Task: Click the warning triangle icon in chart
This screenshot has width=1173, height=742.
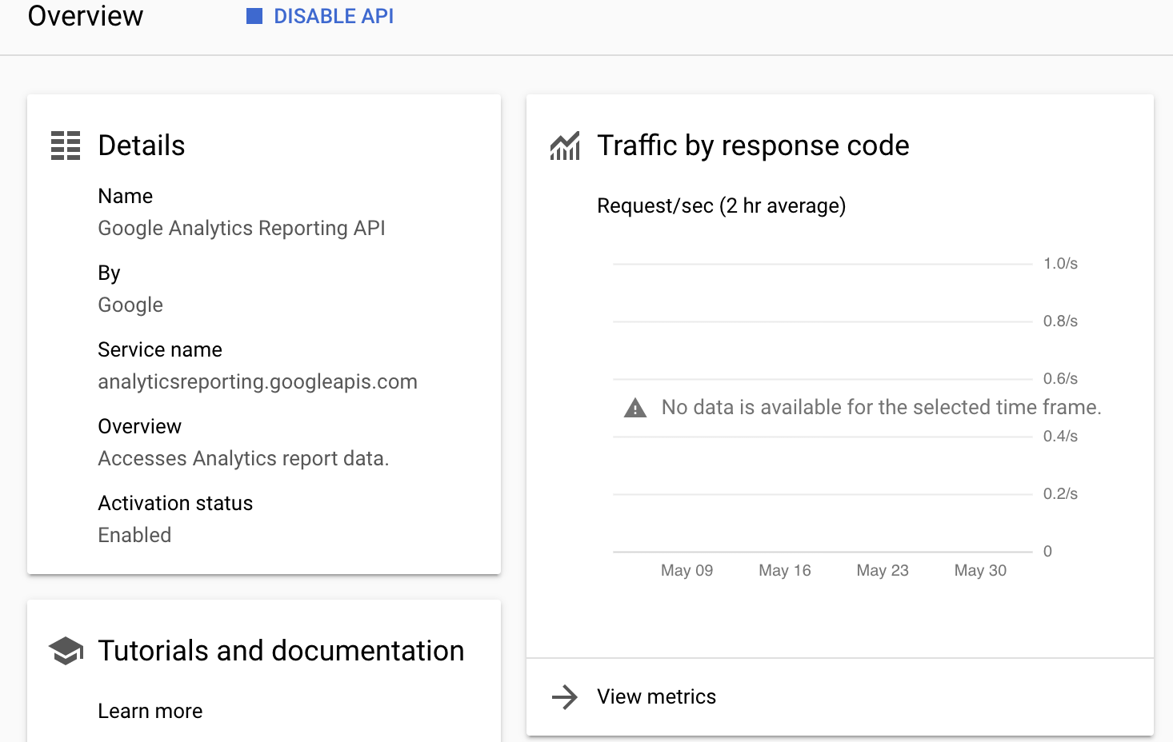Action: tap(635, 408)
